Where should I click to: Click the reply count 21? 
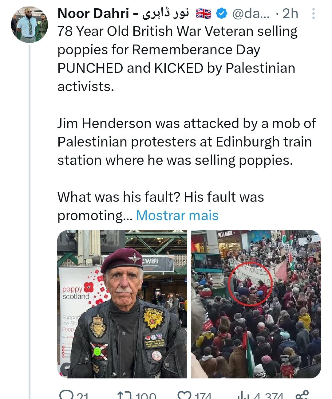[82, 396]
